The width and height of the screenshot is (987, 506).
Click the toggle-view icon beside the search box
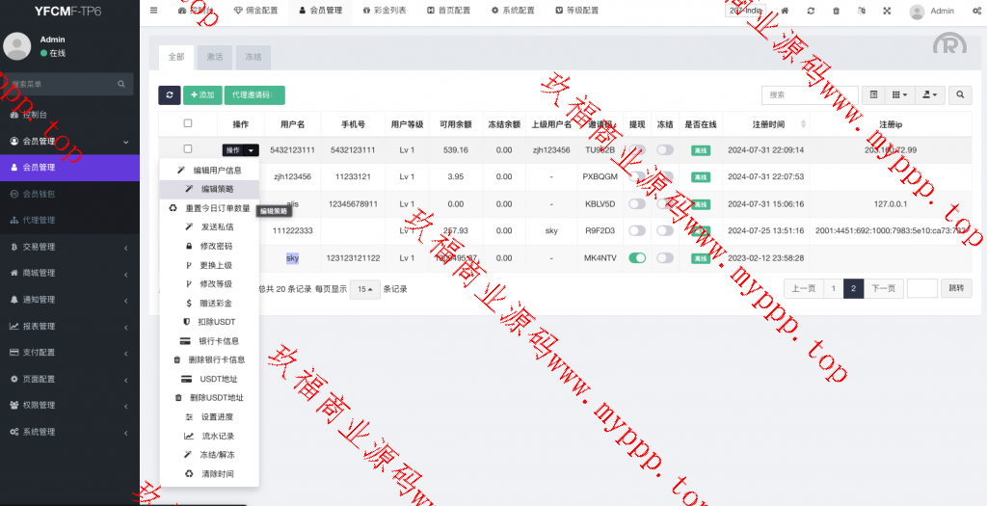tap(873, 94)
